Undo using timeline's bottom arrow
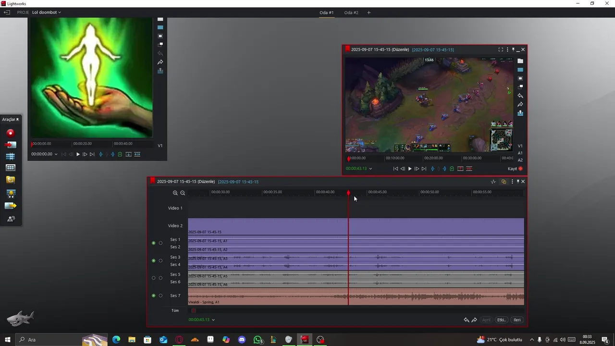This screenshot has width=615, height=346. pyautogui.click(x=466, y=320)
